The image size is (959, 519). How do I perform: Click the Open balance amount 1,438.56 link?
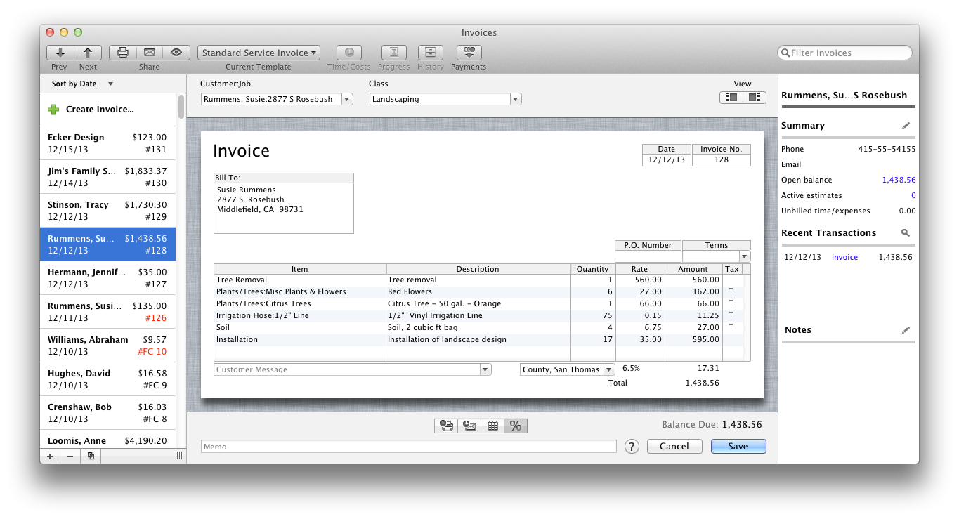(x=899, y=180)
